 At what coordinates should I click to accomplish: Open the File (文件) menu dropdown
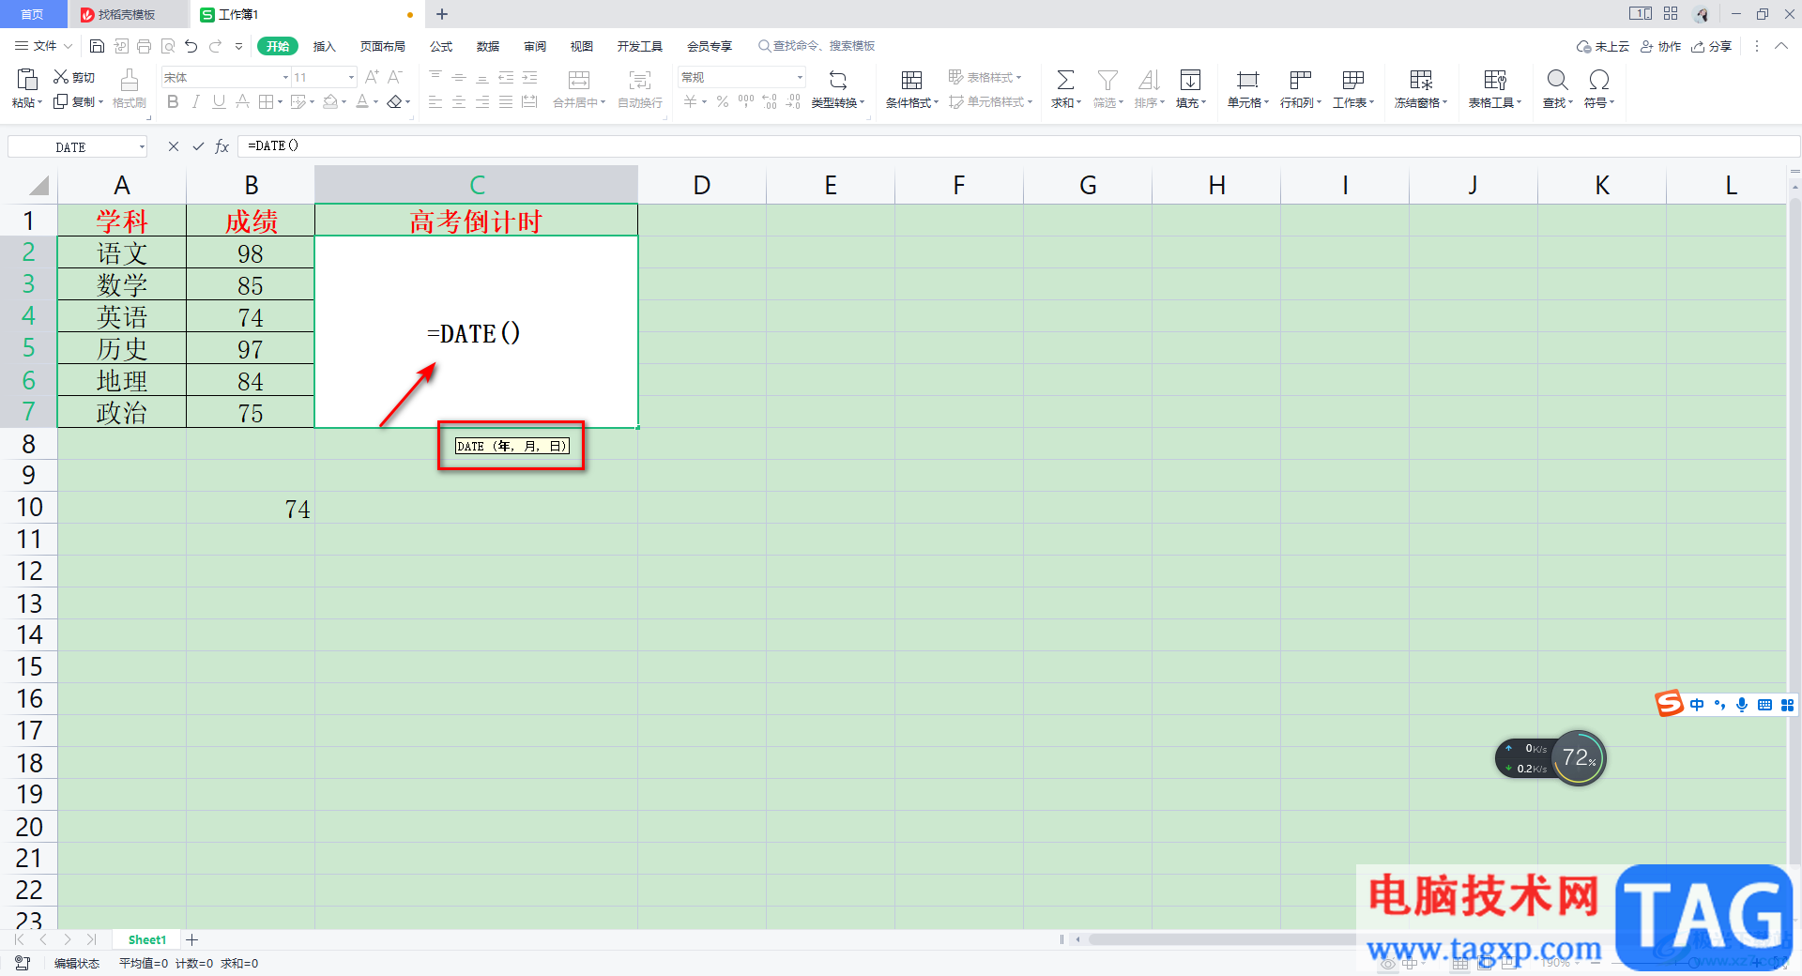(44, 46)
